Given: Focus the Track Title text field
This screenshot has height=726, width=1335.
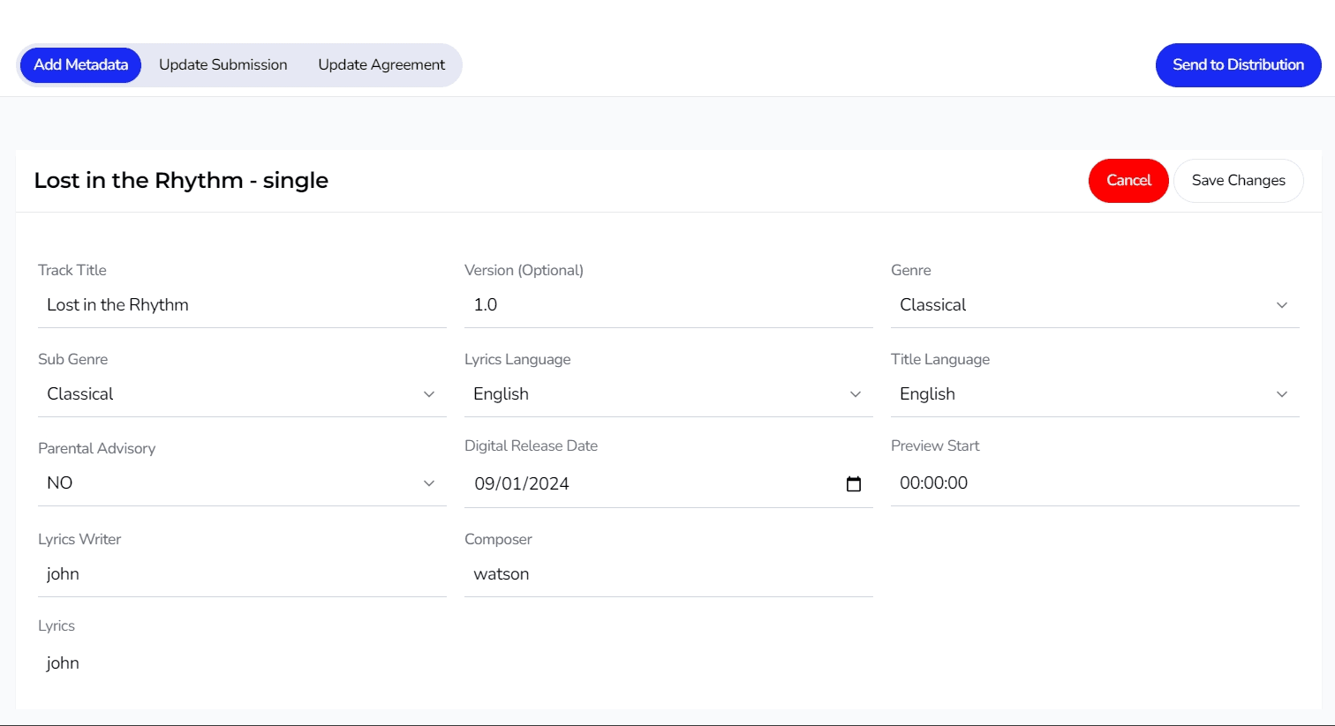Looking at the screenshot, I should tap(242, 305).
